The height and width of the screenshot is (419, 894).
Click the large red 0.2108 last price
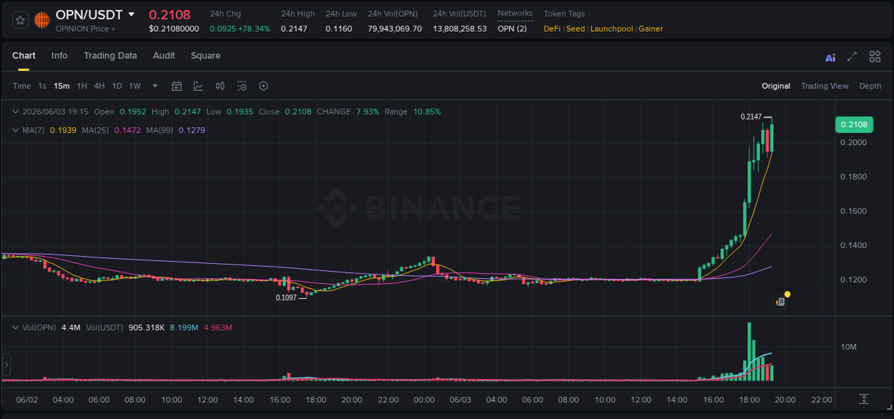tap(170, 14)
